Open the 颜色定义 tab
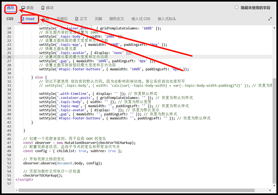Screen dimensions: 278x195 117,19
